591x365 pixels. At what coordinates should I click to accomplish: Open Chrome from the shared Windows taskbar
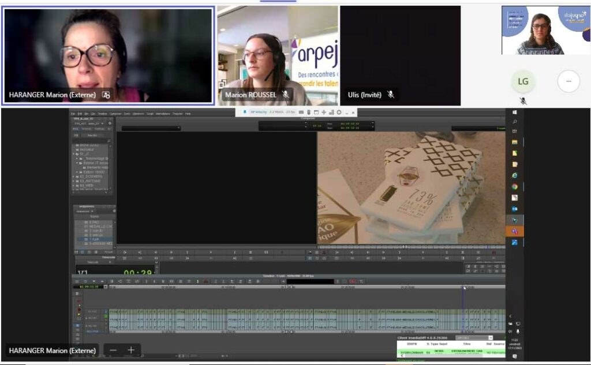(514, 186)
